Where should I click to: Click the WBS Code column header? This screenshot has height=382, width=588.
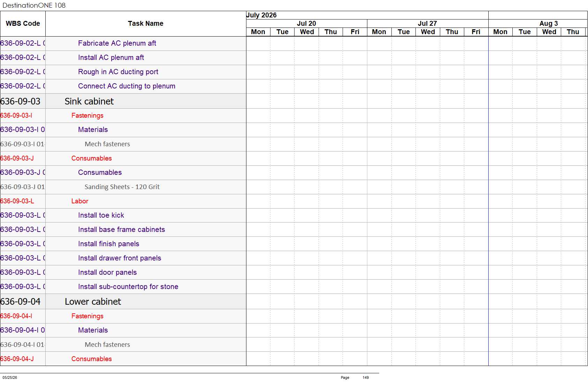pyautogui.click(x=23, y=24)
